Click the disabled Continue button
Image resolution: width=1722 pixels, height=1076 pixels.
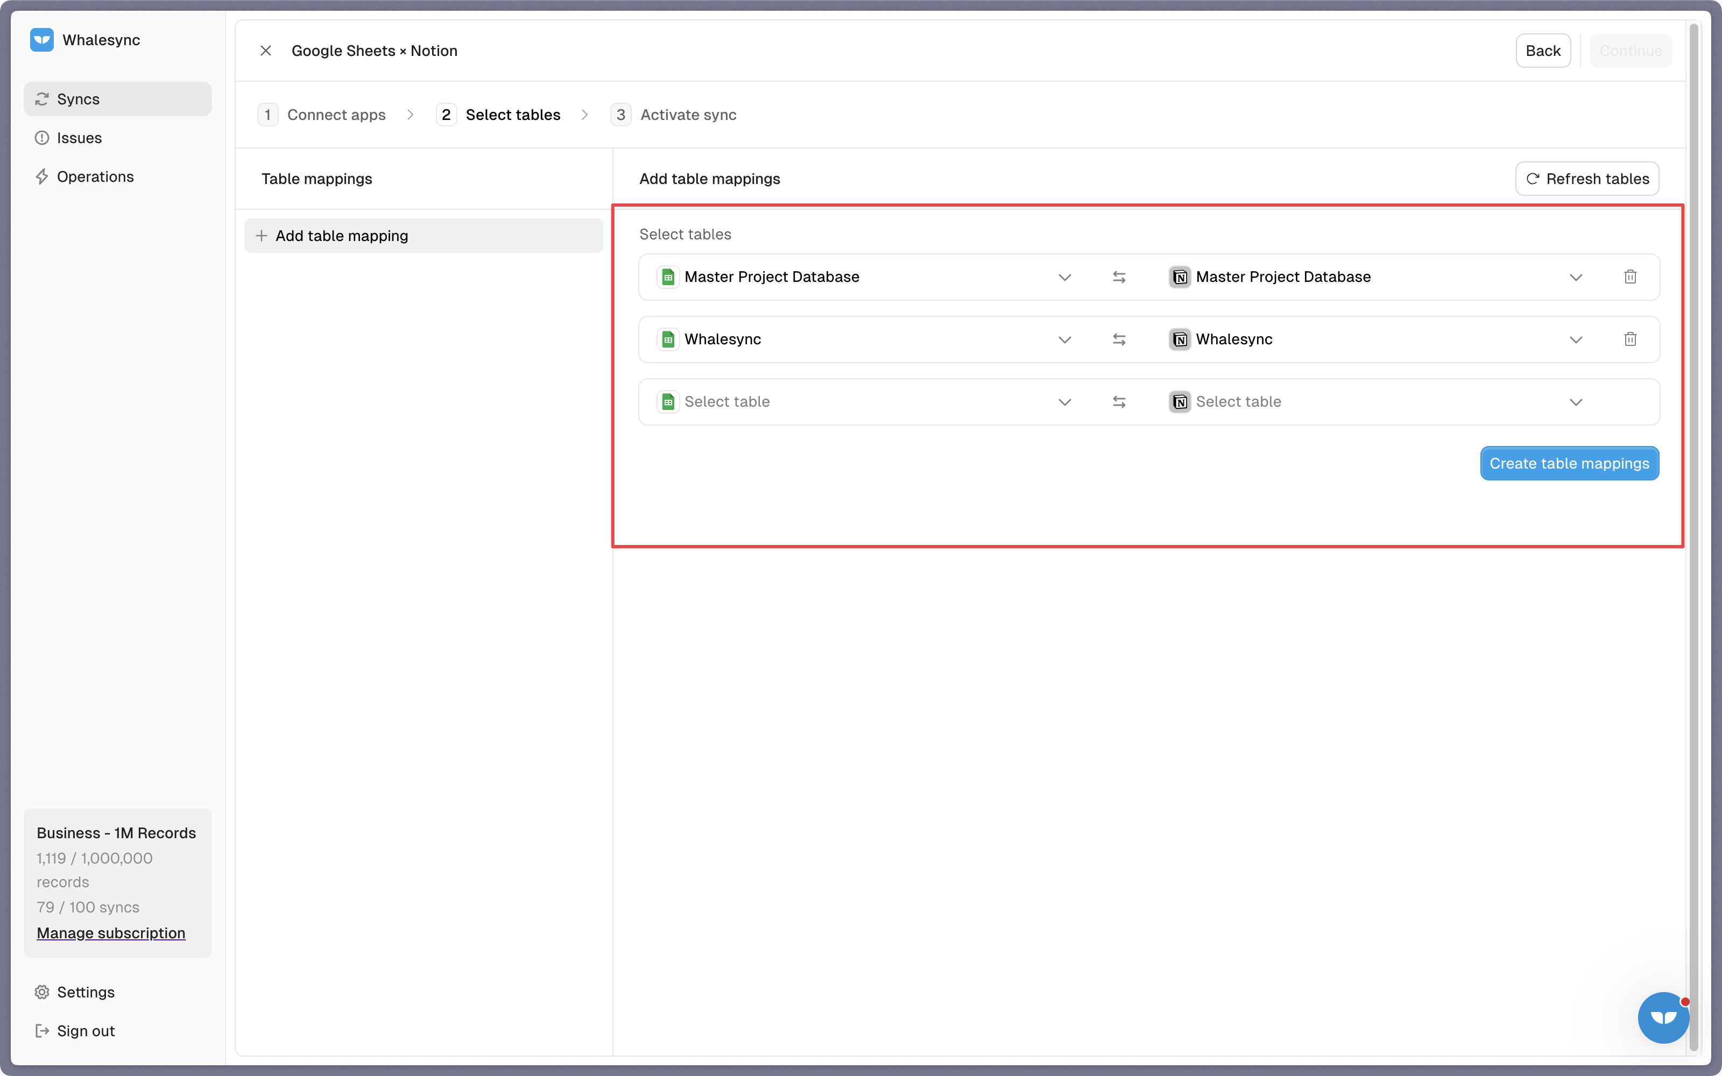(x=1630, y=51)
